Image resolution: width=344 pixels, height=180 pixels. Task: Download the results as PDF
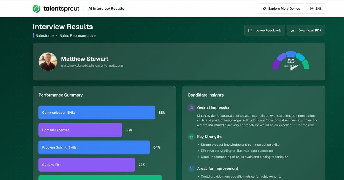[306, 30]
